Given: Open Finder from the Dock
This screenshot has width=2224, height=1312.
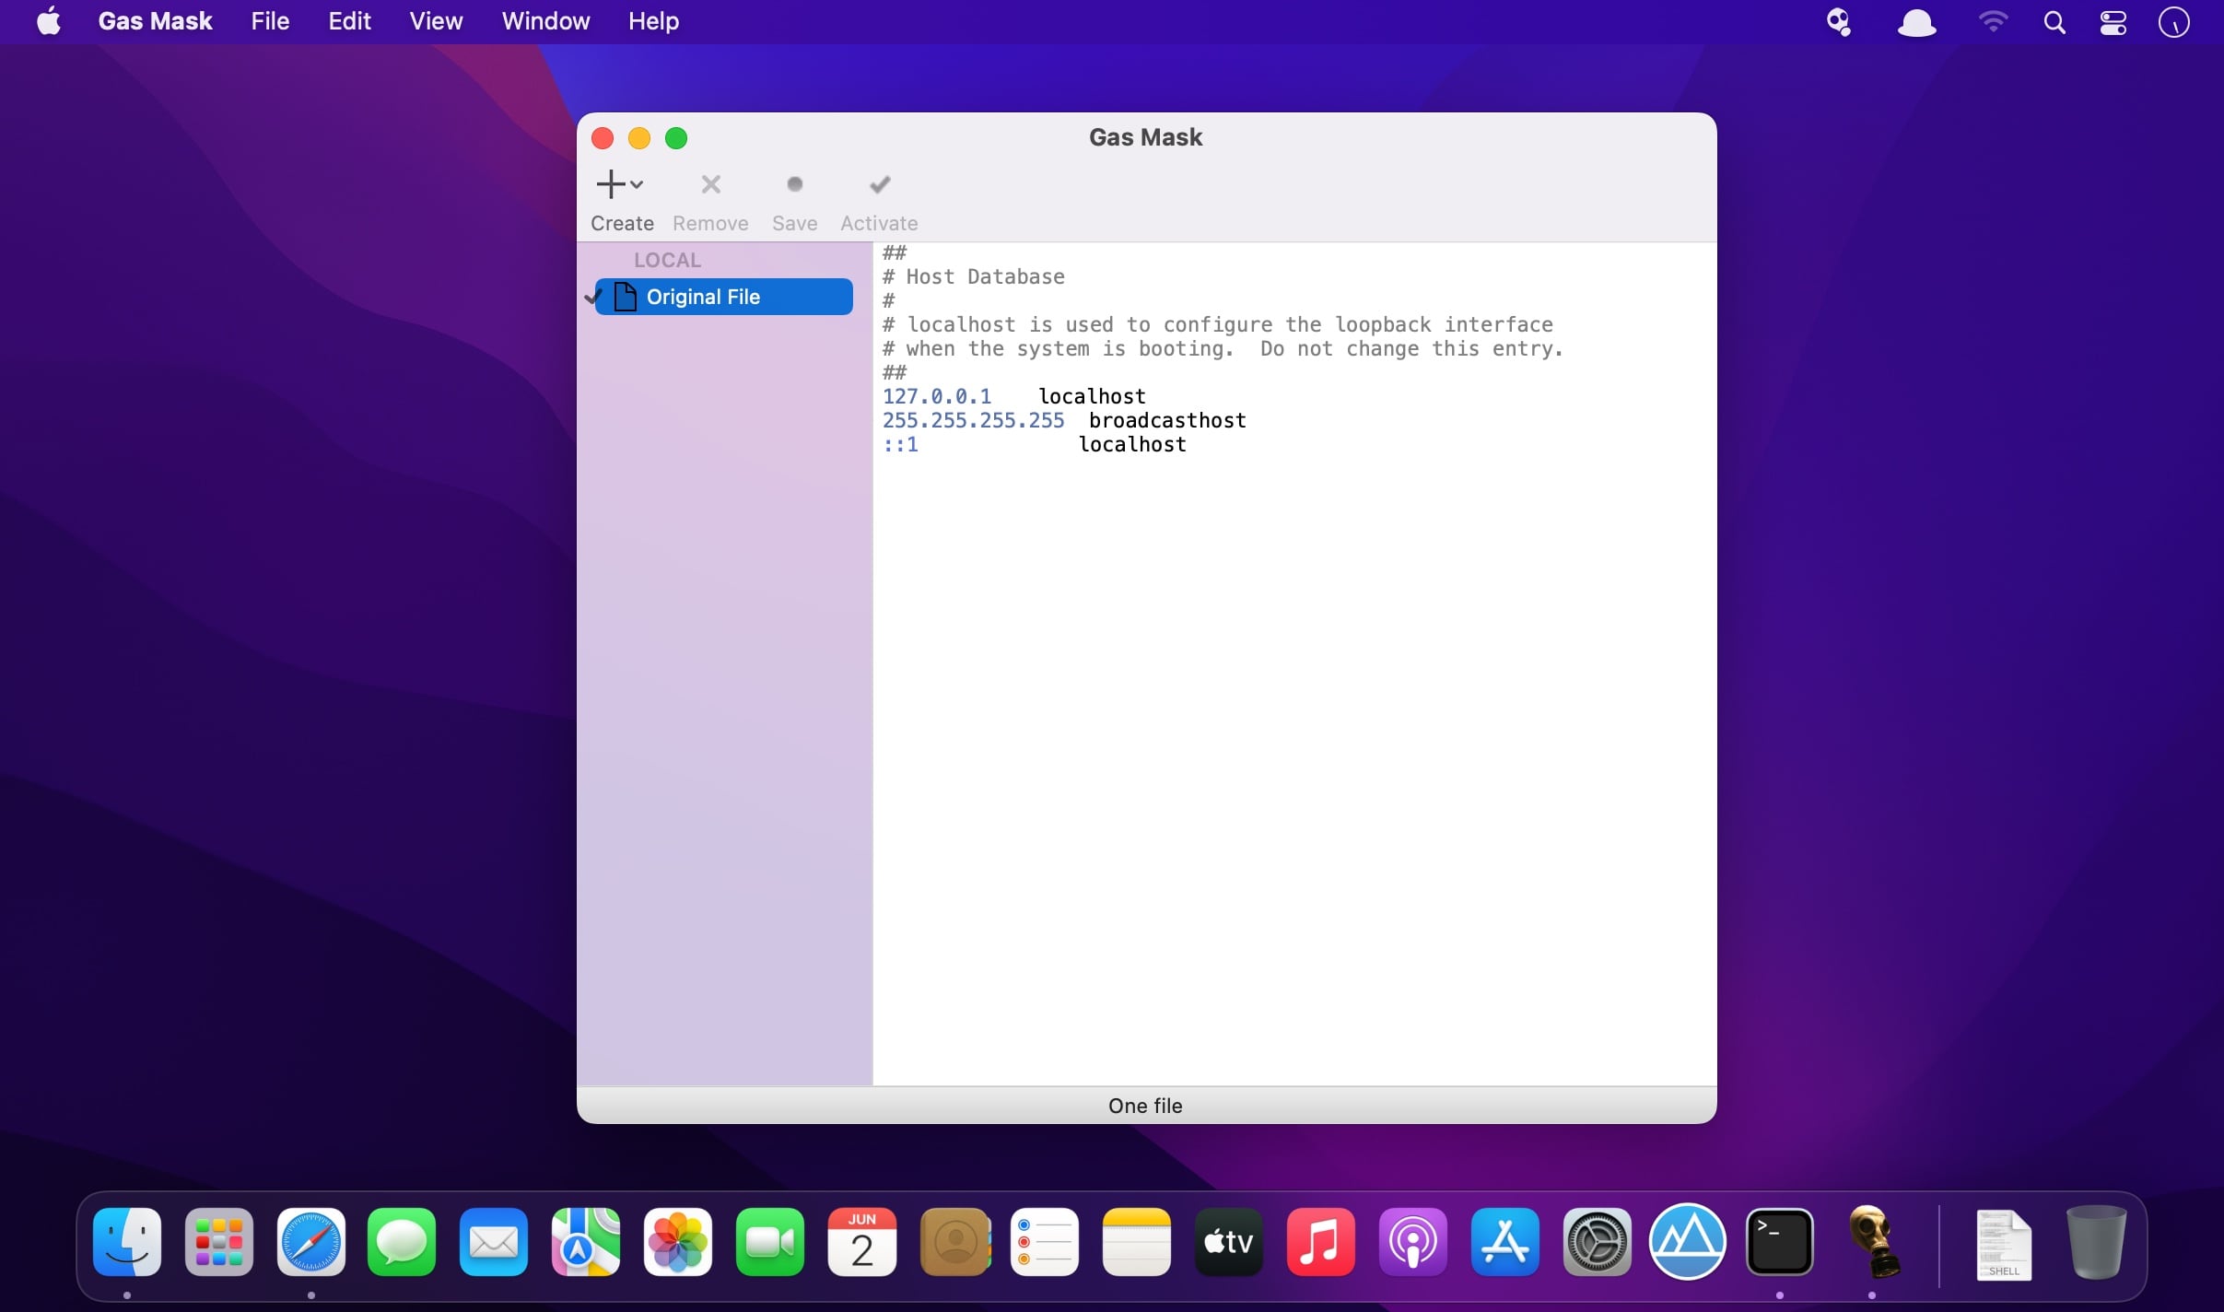Looking at the screenshot, I should pos(127,1242).
